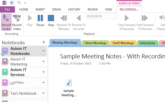Image resolution: width=165 pixels, height=102 pixels.
Task: Open the Axiom IT Marketing notebook
Action: click(24, 62)
